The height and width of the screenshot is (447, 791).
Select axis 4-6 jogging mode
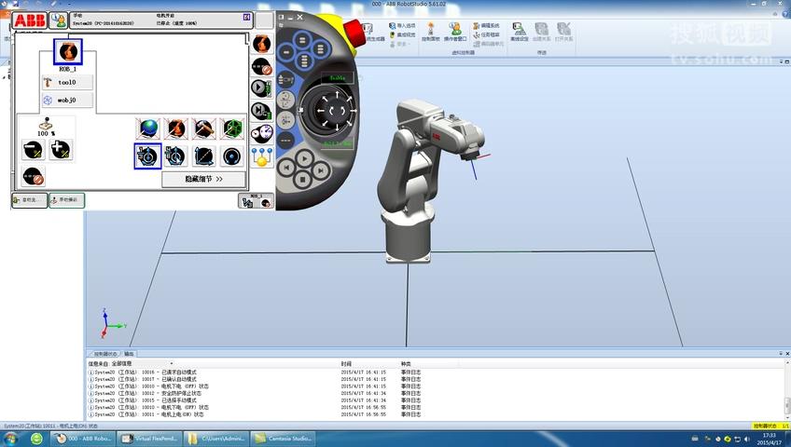[x=175, y=156]
